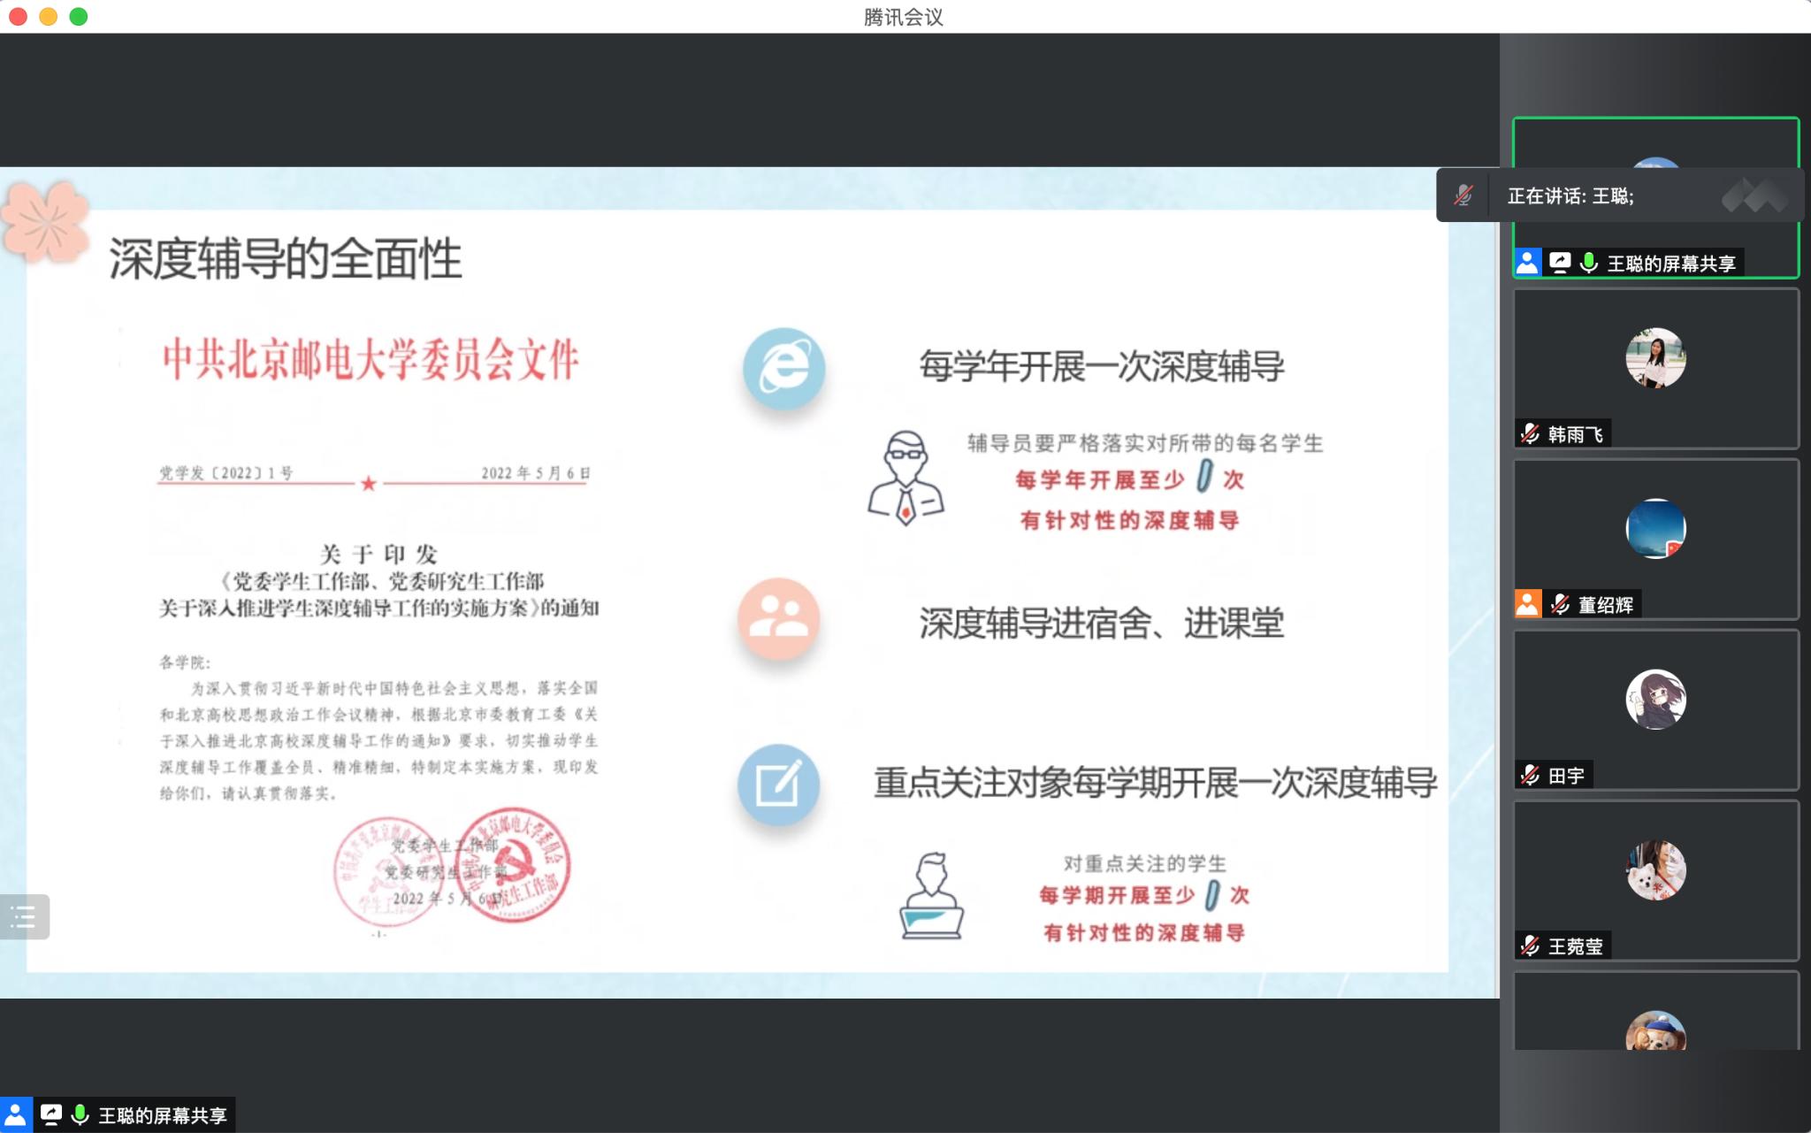Click the green microphone icon on 王聪's tile
Viewport: 1811px width, 1133px height.
tap(1589, 263)
